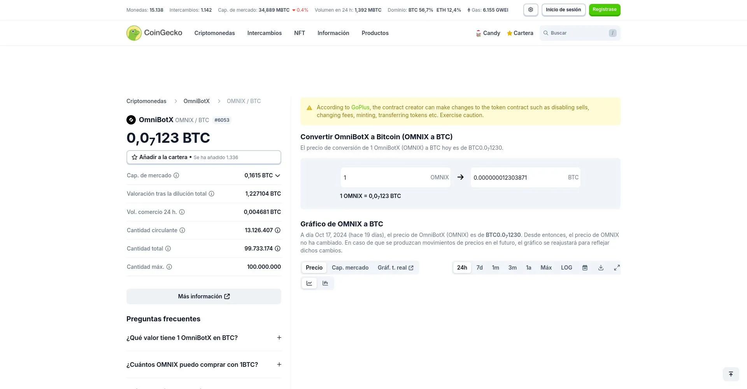Click the Inicio de sesión button
This screenshot has width=747, height=389.
pyautogui.click(x=563, y=10)
